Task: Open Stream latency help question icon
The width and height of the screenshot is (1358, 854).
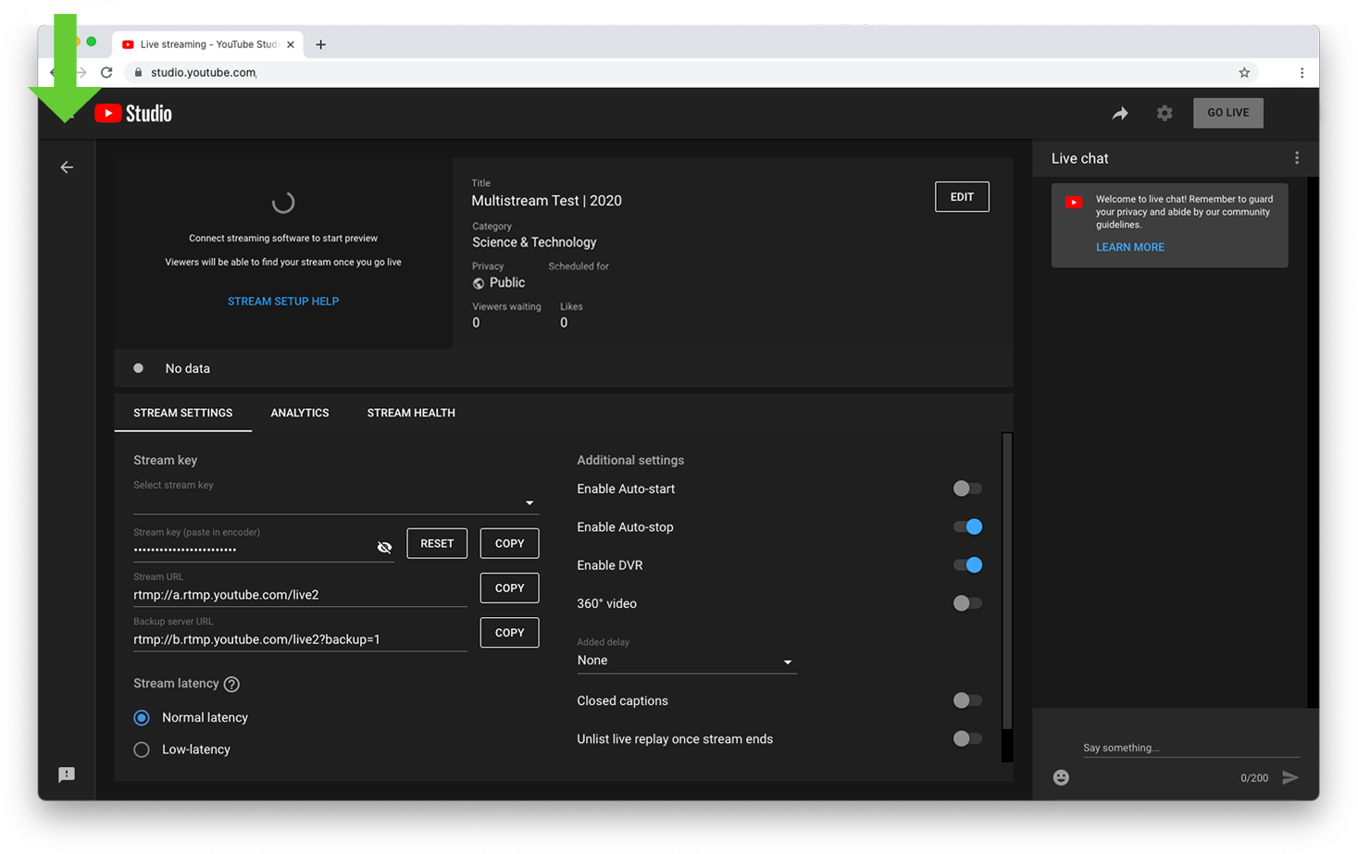Action: (232, 685)
